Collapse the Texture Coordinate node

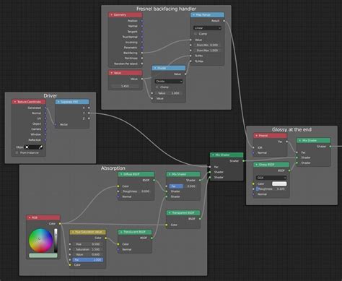(15, 102)
